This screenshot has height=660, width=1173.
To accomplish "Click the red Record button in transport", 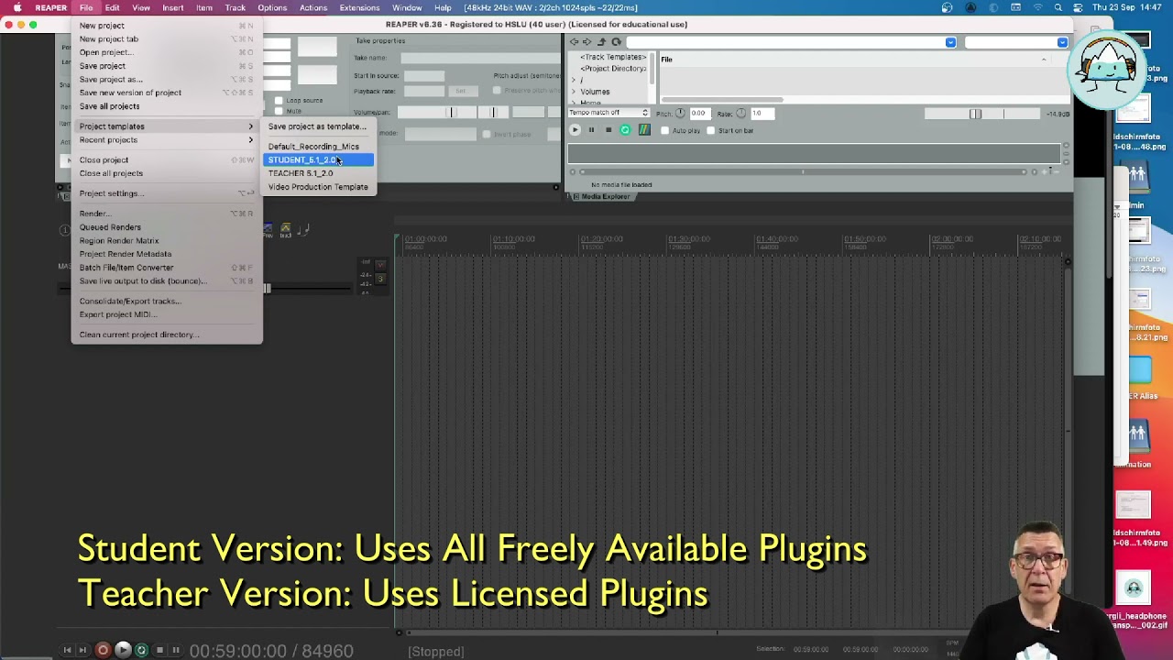I will [x=103, y=650].
